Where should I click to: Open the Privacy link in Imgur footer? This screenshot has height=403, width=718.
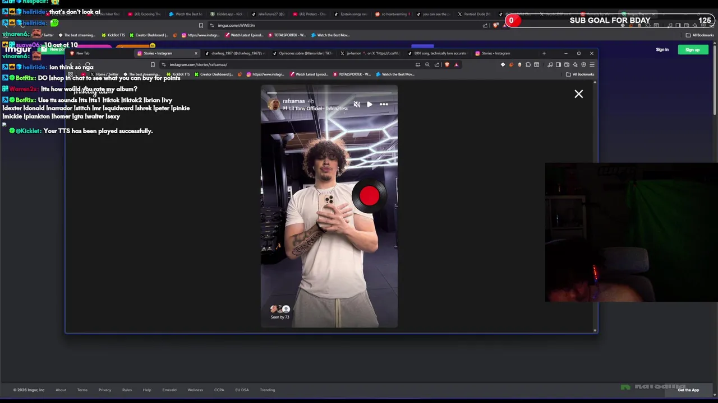pos(105,390)
